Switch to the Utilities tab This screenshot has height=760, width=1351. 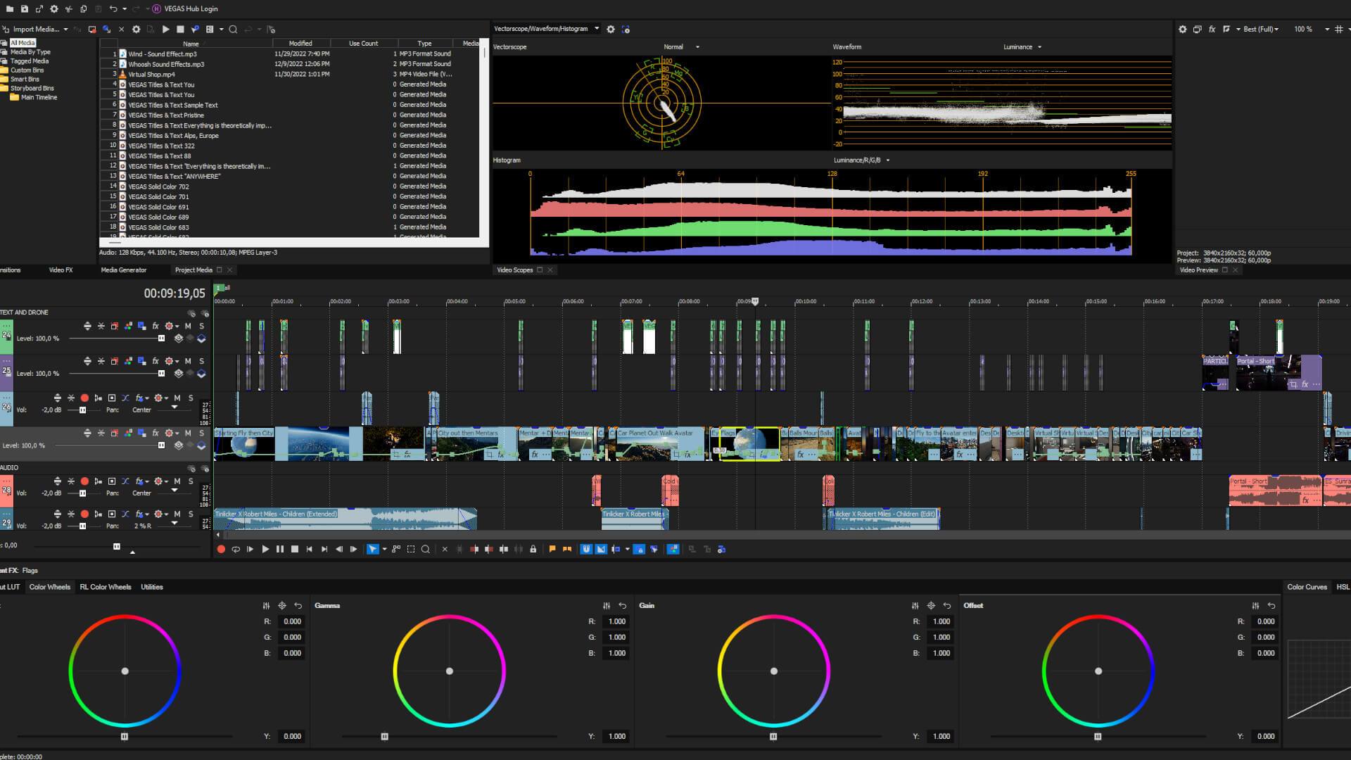[x=152, y=587]
